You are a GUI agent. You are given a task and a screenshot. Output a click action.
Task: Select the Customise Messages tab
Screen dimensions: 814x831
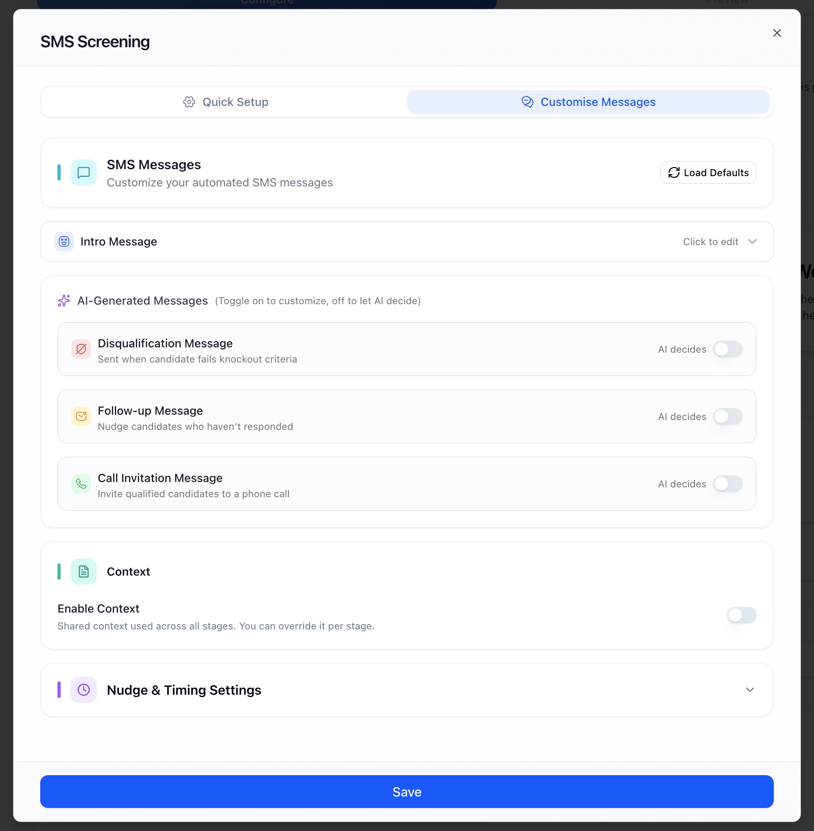588,102
